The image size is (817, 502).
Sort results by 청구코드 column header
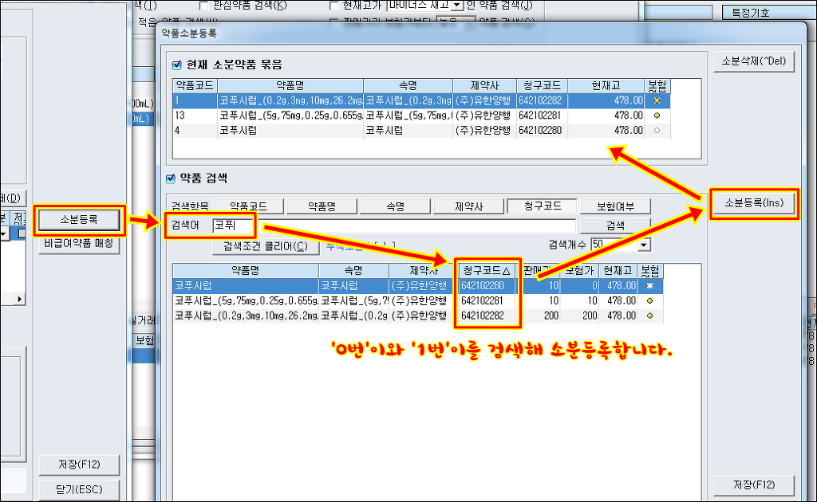[x=486, y=271]
